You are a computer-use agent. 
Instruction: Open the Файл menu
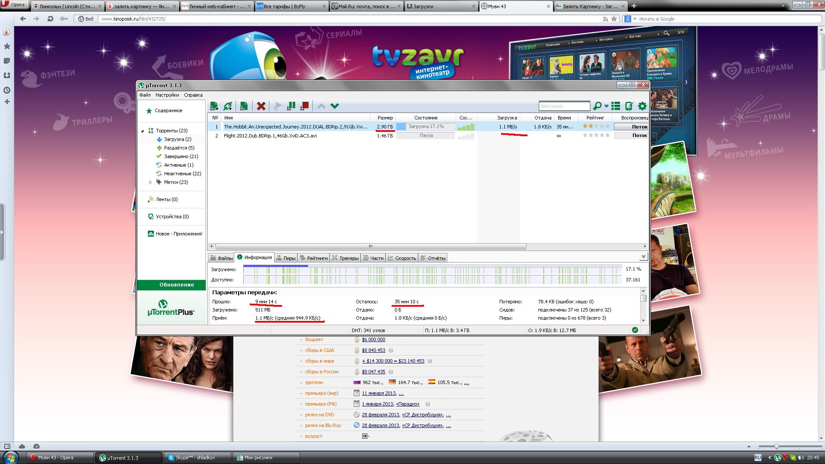pos(145,95)
